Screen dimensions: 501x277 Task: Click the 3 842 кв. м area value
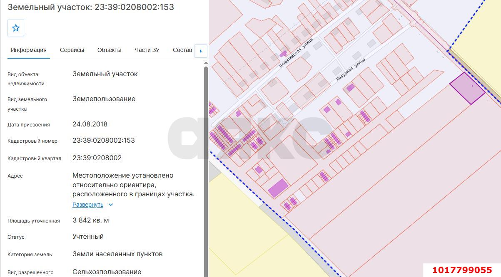pyautogui.click(x=91, y=220)
